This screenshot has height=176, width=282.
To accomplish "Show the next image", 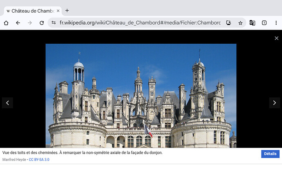I will (275, 103).
